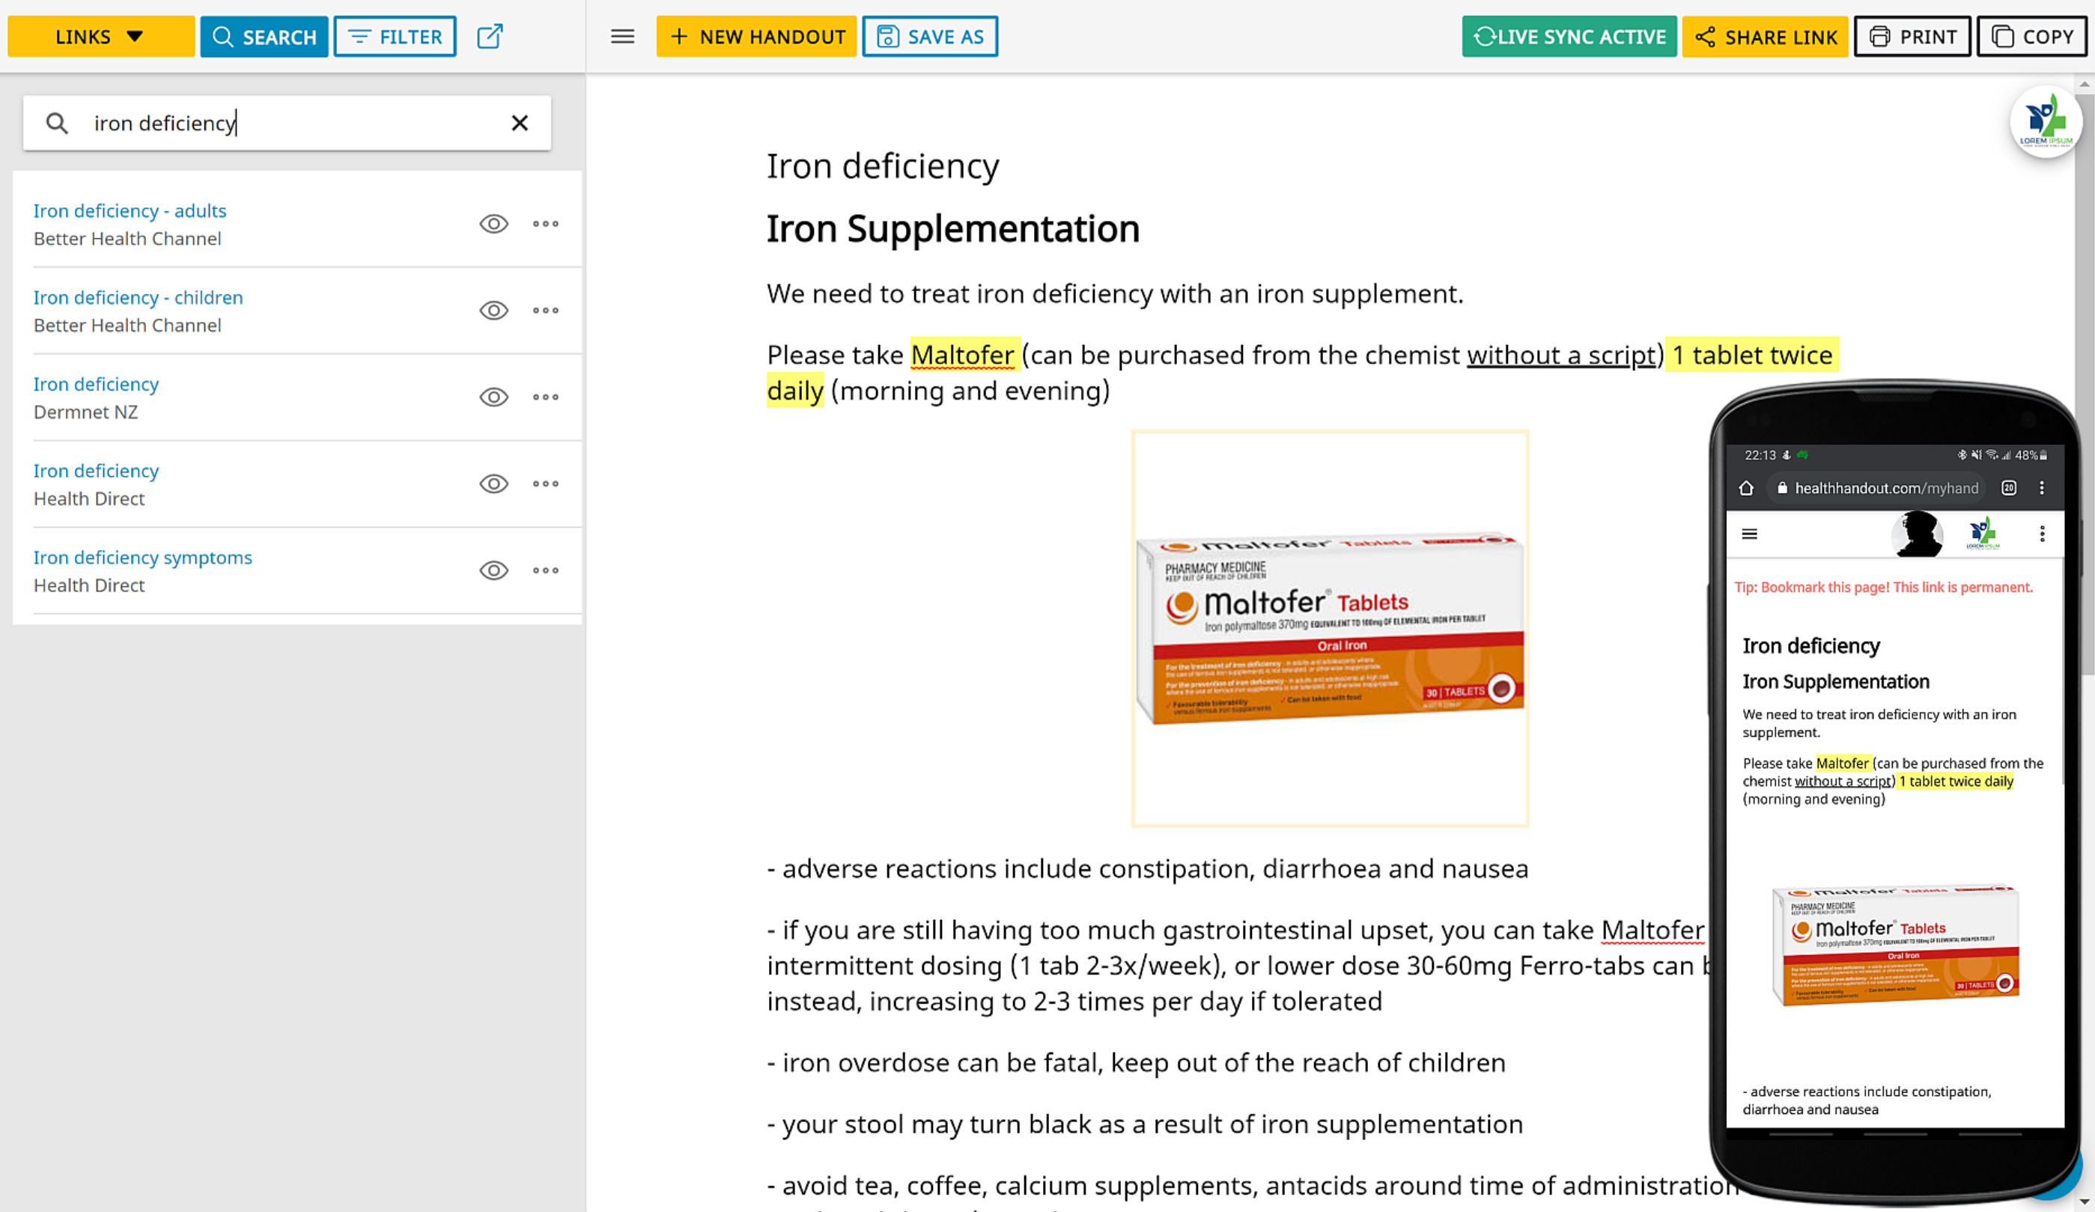
Task: Click the scrollbar up arrow
Action: [x=2085, y=84]
